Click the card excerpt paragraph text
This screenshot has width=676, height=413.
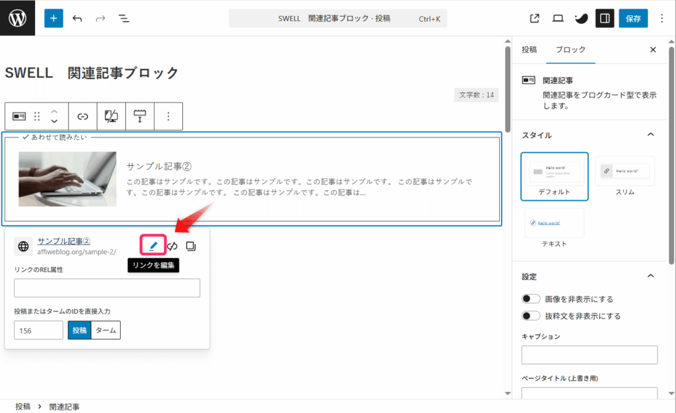pos(299,187)
